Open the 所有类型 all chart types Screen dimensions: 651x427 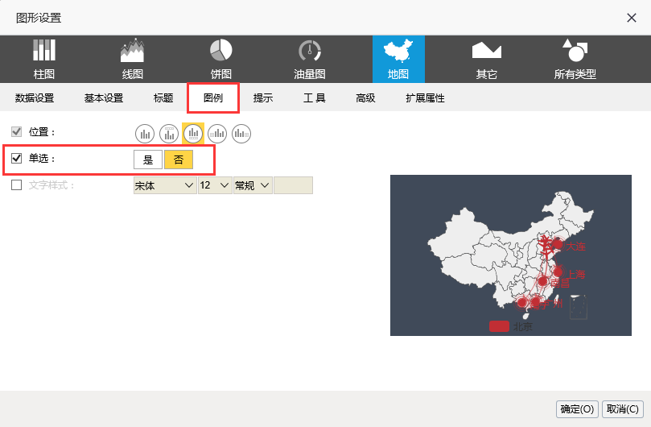575,59
